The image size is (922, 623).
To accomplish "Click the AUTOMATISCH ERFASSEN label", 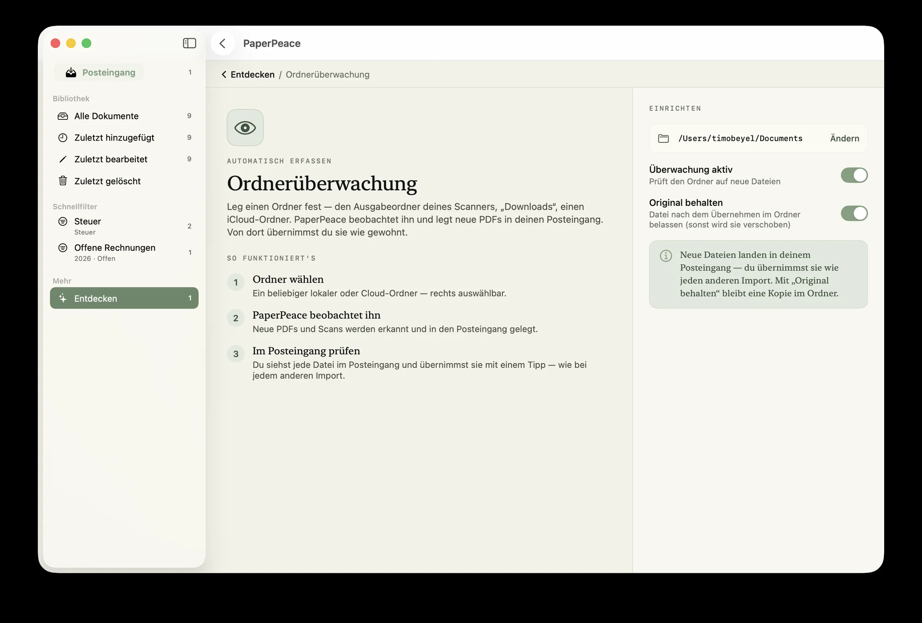I will point(279,161).
